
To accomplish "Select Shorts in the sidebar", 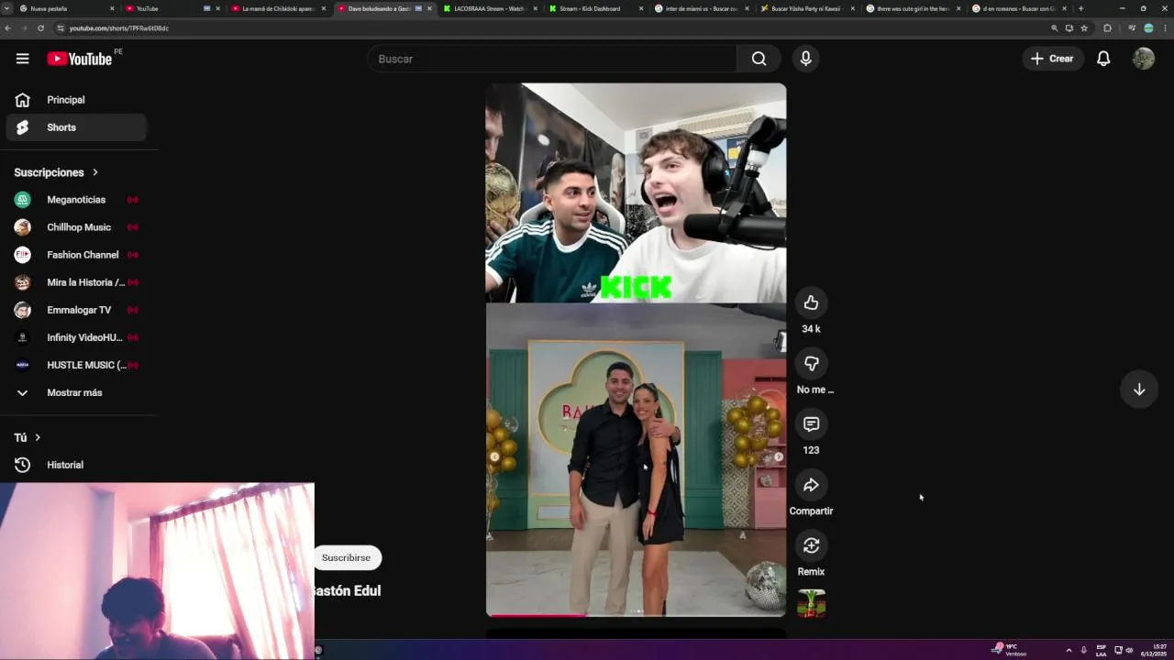I will click(76, 127).
